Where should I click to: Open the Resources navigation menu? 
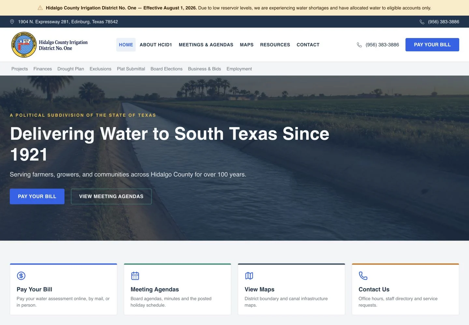pos(275,45)
